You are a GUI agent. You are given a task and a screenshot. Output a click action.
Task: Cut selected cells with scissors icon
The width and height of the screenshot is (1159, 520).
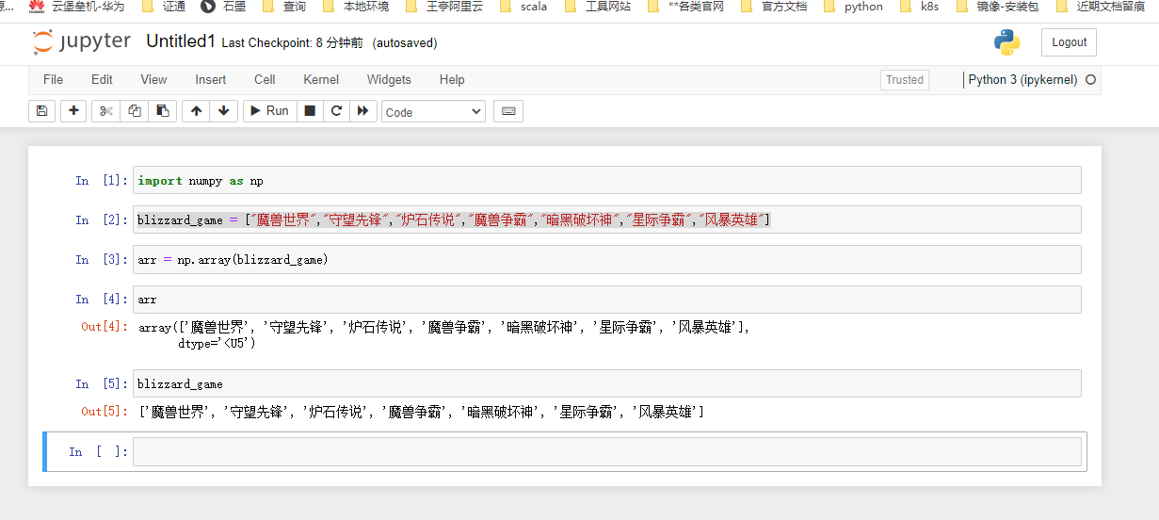coord(106,111)
